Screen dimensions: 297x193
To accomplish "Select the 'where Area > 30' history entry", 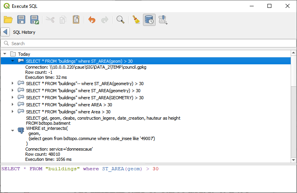I will click(68, 112).
